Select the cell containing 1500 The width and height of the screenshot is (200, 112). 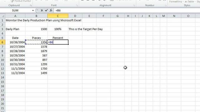pyautogui.click(x=36, y=29)
